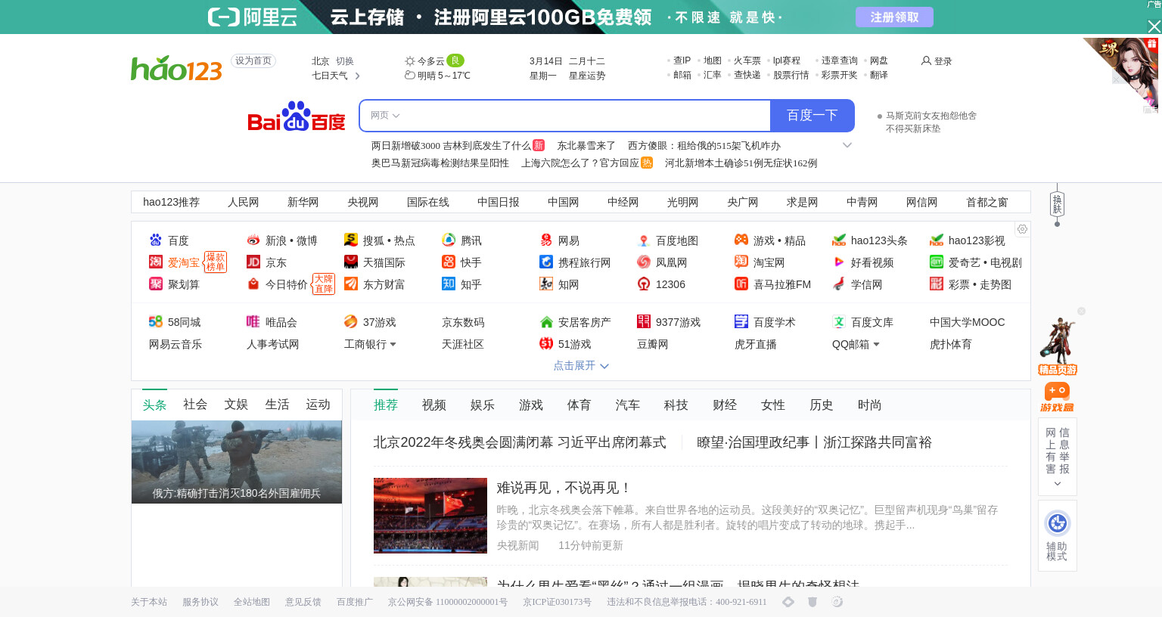
Task: Click the 注册领取 banner button
Action: point(894,17)
